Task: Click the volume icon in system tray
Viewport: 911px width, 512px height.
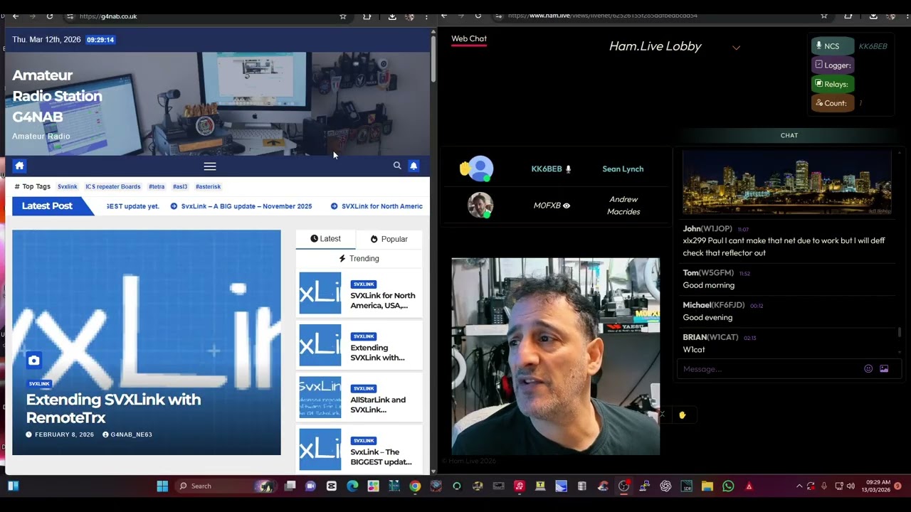Action: pos(851,486)
